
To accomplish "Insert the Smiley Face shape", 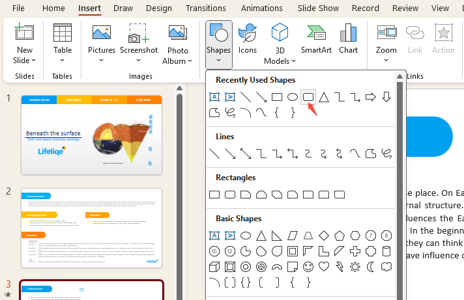I will (x=308, y=267).
